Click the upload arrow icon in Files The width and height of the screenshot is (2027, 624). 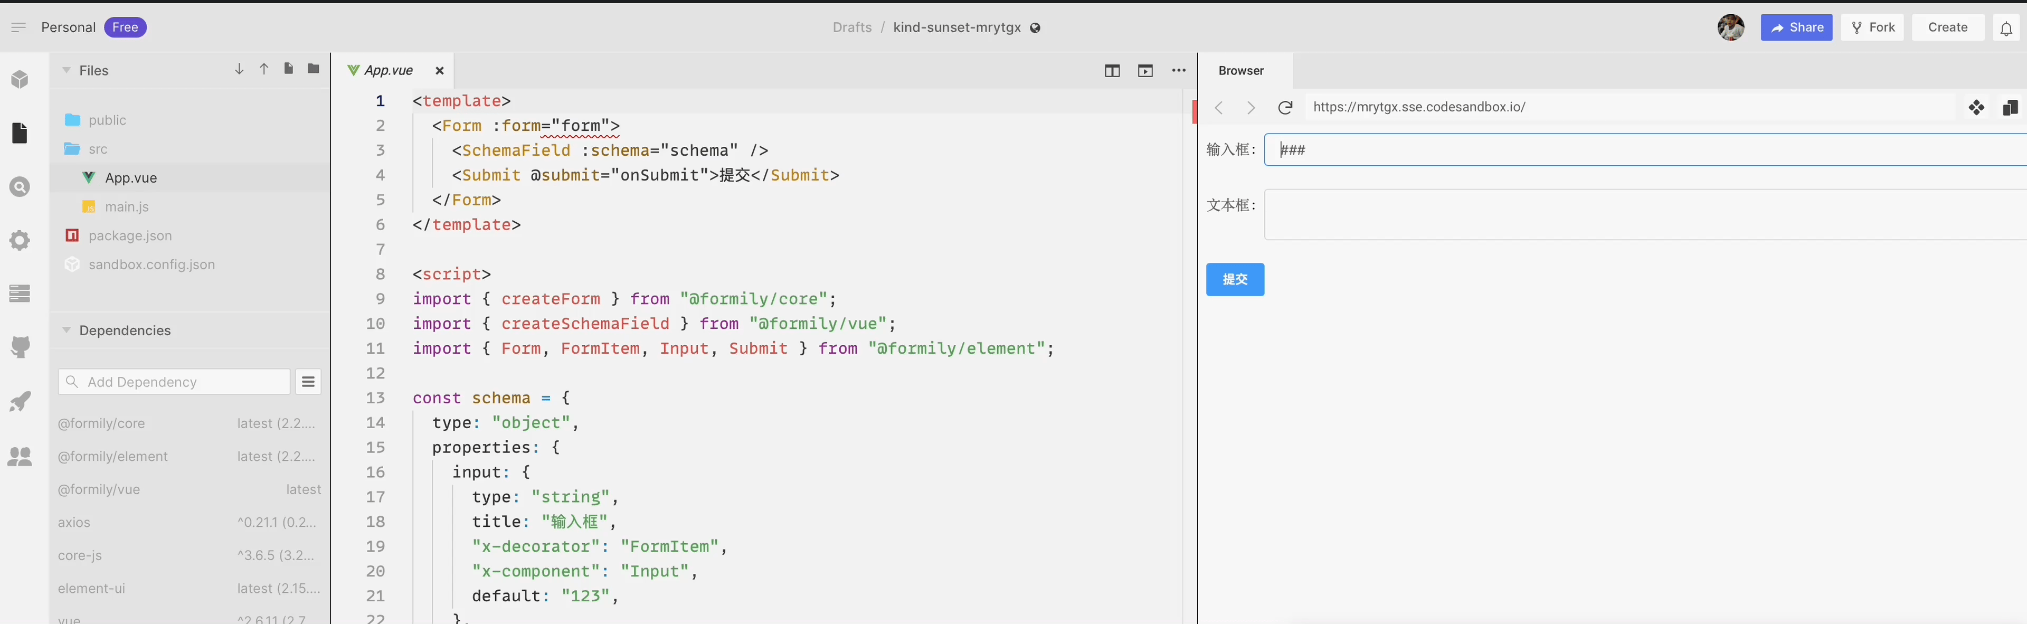click(264, 69)
